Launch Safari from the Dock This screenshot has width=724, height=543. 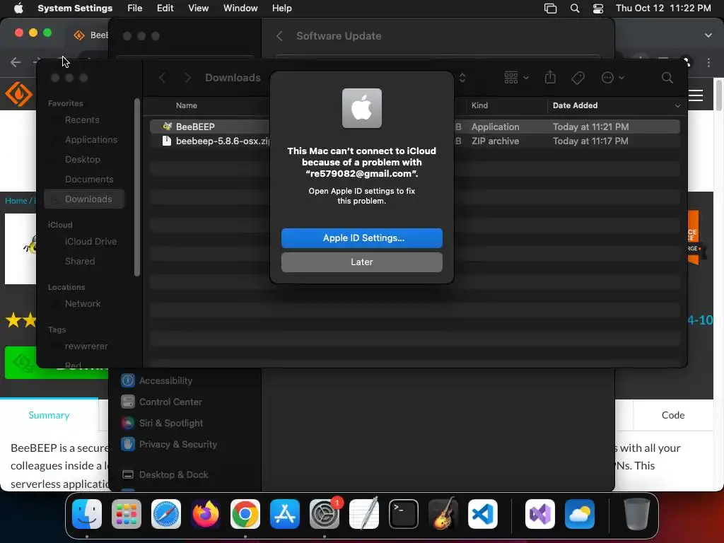click(x=166, y=514)
